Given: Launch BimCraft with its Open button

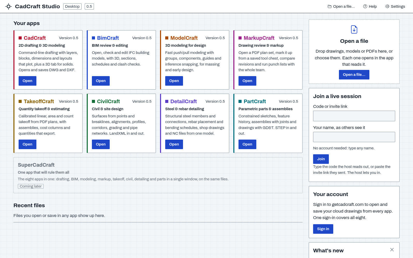Looking at the screenshot, I should pyautogui.click(x=101, y=81).
